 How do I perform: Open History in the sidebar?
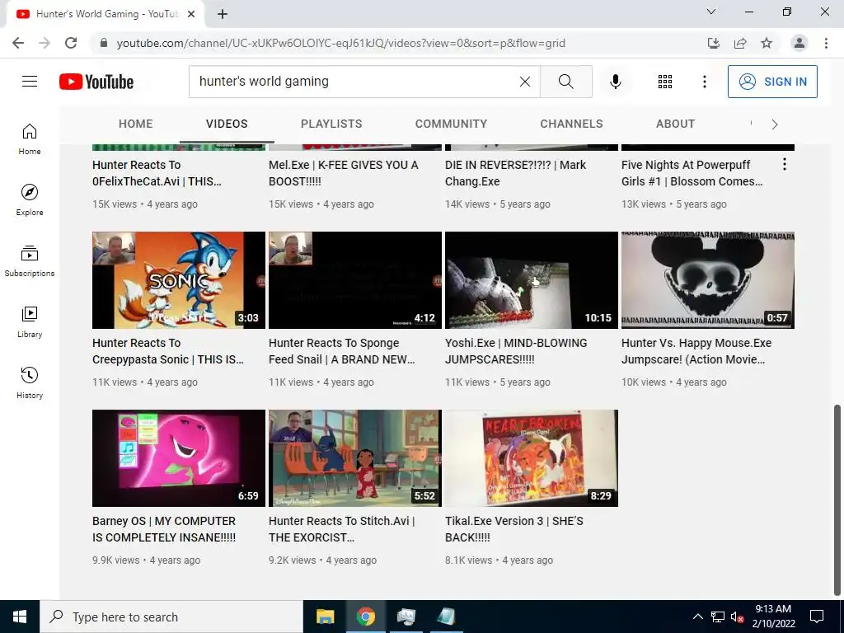(x=30, y=382)
